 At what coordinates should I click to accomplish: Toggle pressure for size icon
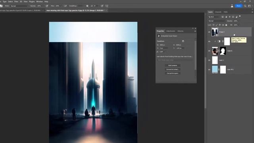click(x=102, y=6)
